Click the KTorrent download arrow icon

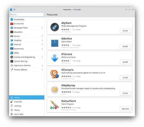55,58
